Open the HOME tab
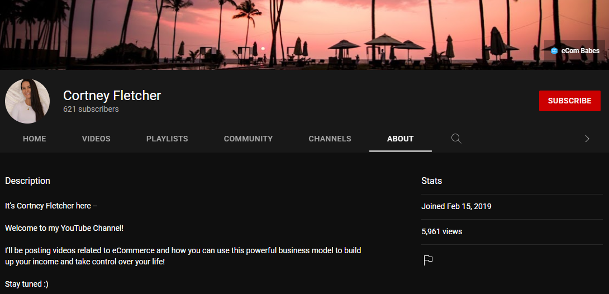609x294 pixels. (35, 139)
